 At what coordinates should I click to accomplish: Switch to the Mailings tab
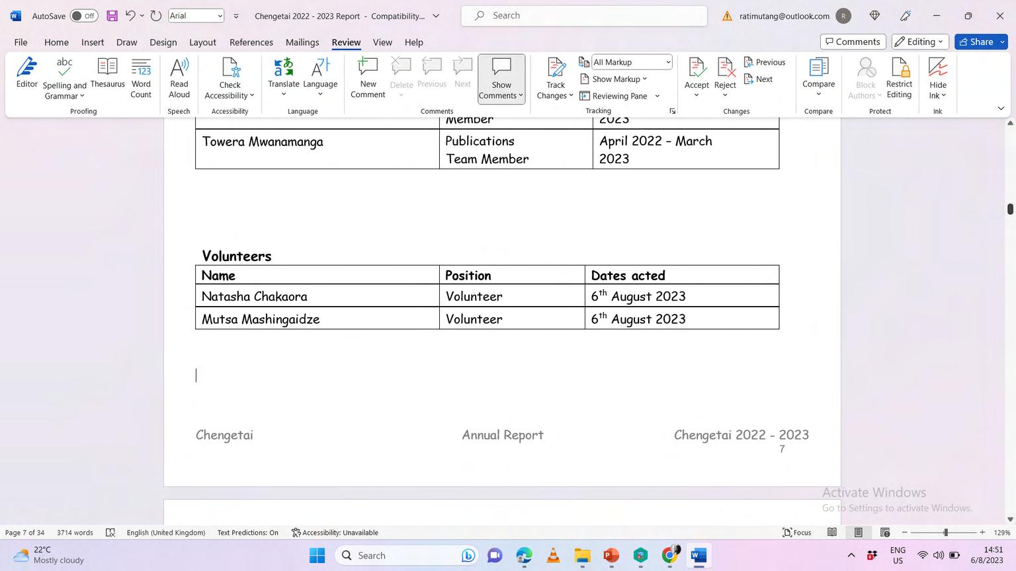[302, 42]
